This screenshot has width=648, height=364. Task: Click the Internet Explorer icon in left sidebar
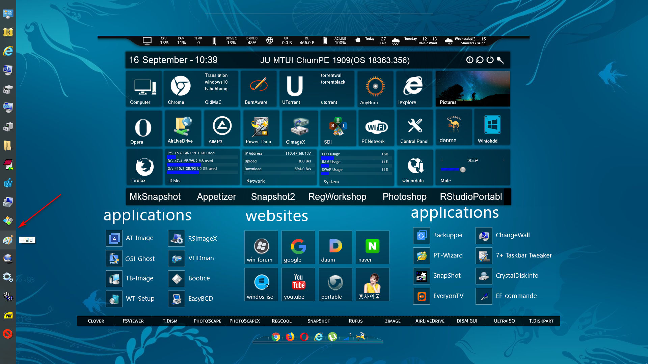click(x=8, y=51)
